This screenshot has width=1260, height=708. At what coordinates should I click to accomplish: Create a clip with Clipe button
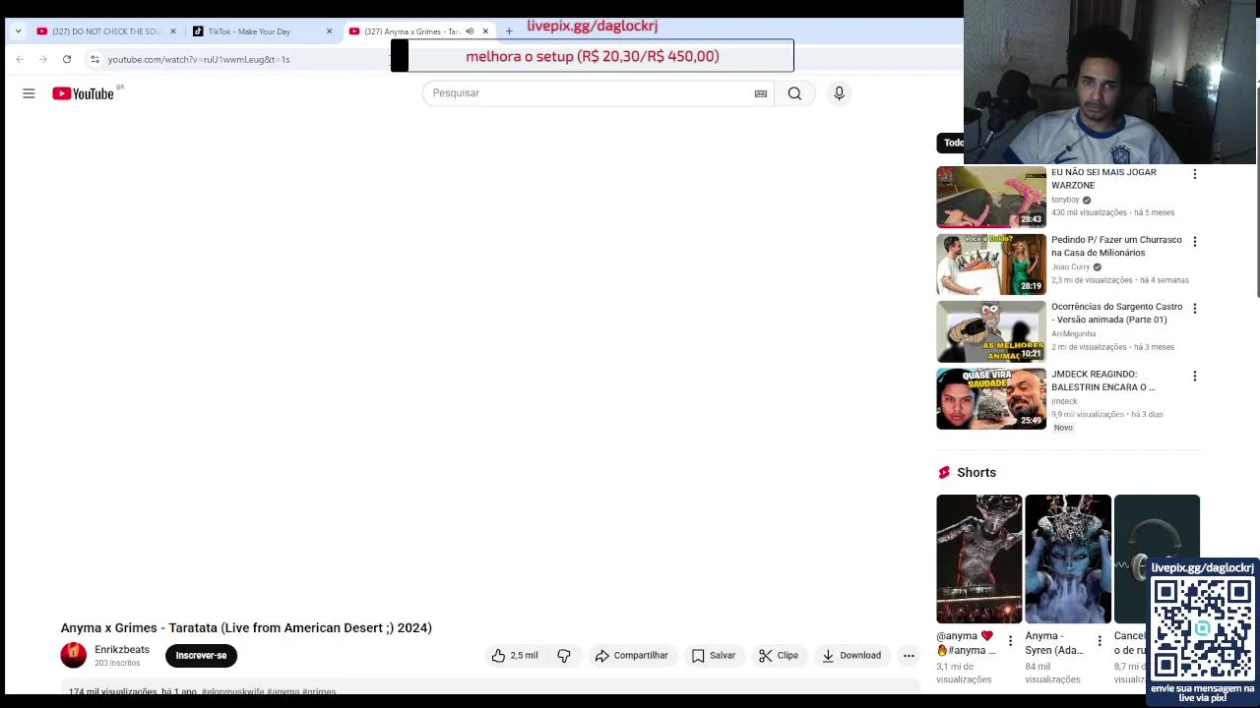[778, 656]
